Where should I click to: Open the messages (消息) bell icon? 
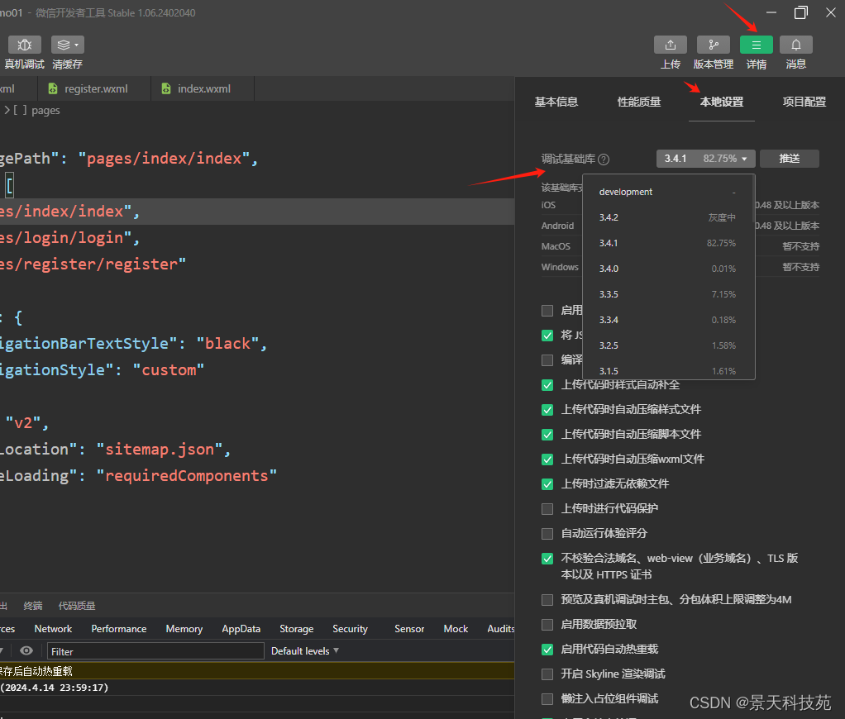[x=795, y=45]
